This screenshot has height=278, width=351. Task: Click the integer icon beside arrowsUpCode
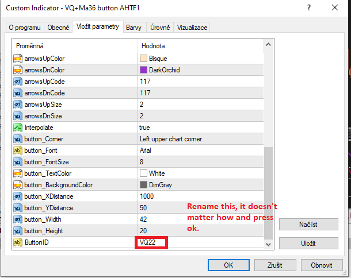[x=18, y=82]
